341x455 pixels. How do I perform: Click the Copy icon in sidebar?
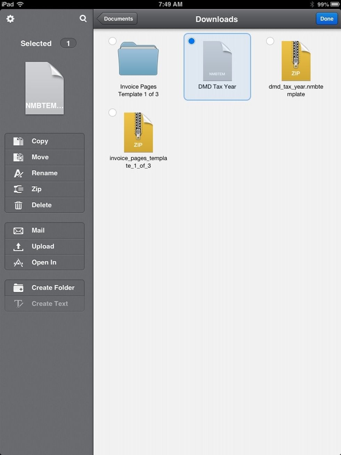[18, 141]
